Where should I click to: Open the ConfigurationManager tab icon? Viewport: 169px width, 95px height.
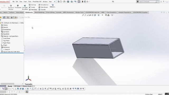pyautogui.click(x=8, y=18)
